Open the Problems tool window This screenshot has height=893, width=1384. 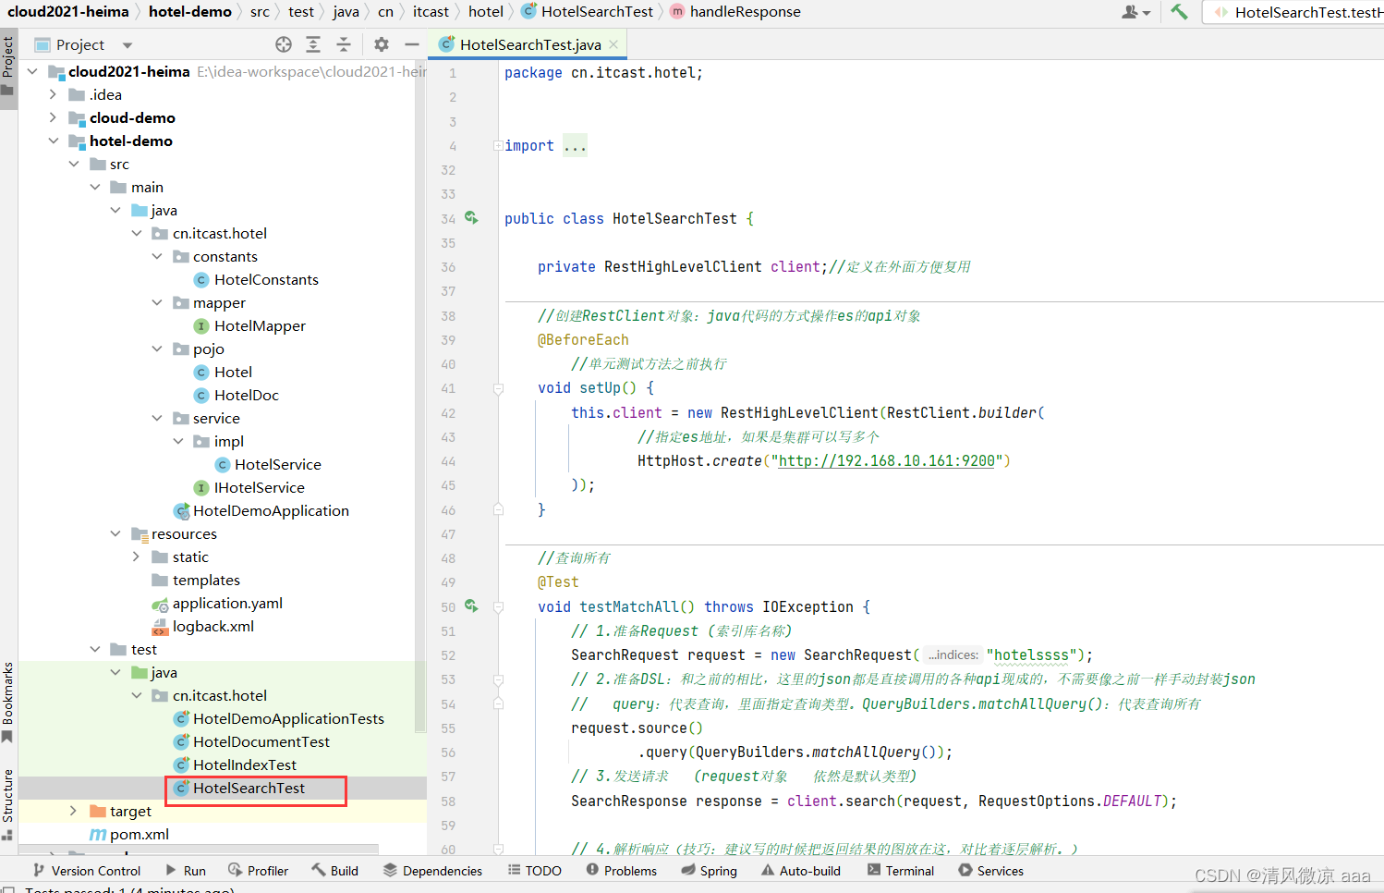(x=622, y=871)
